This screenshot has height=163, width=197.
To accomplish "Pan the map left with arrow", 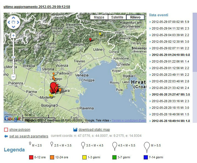I will [9, 22].
